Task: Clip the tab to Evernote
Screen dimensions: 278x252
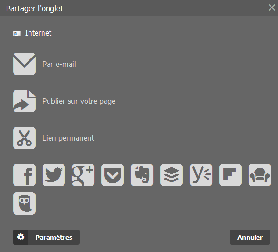Action: 142,175
